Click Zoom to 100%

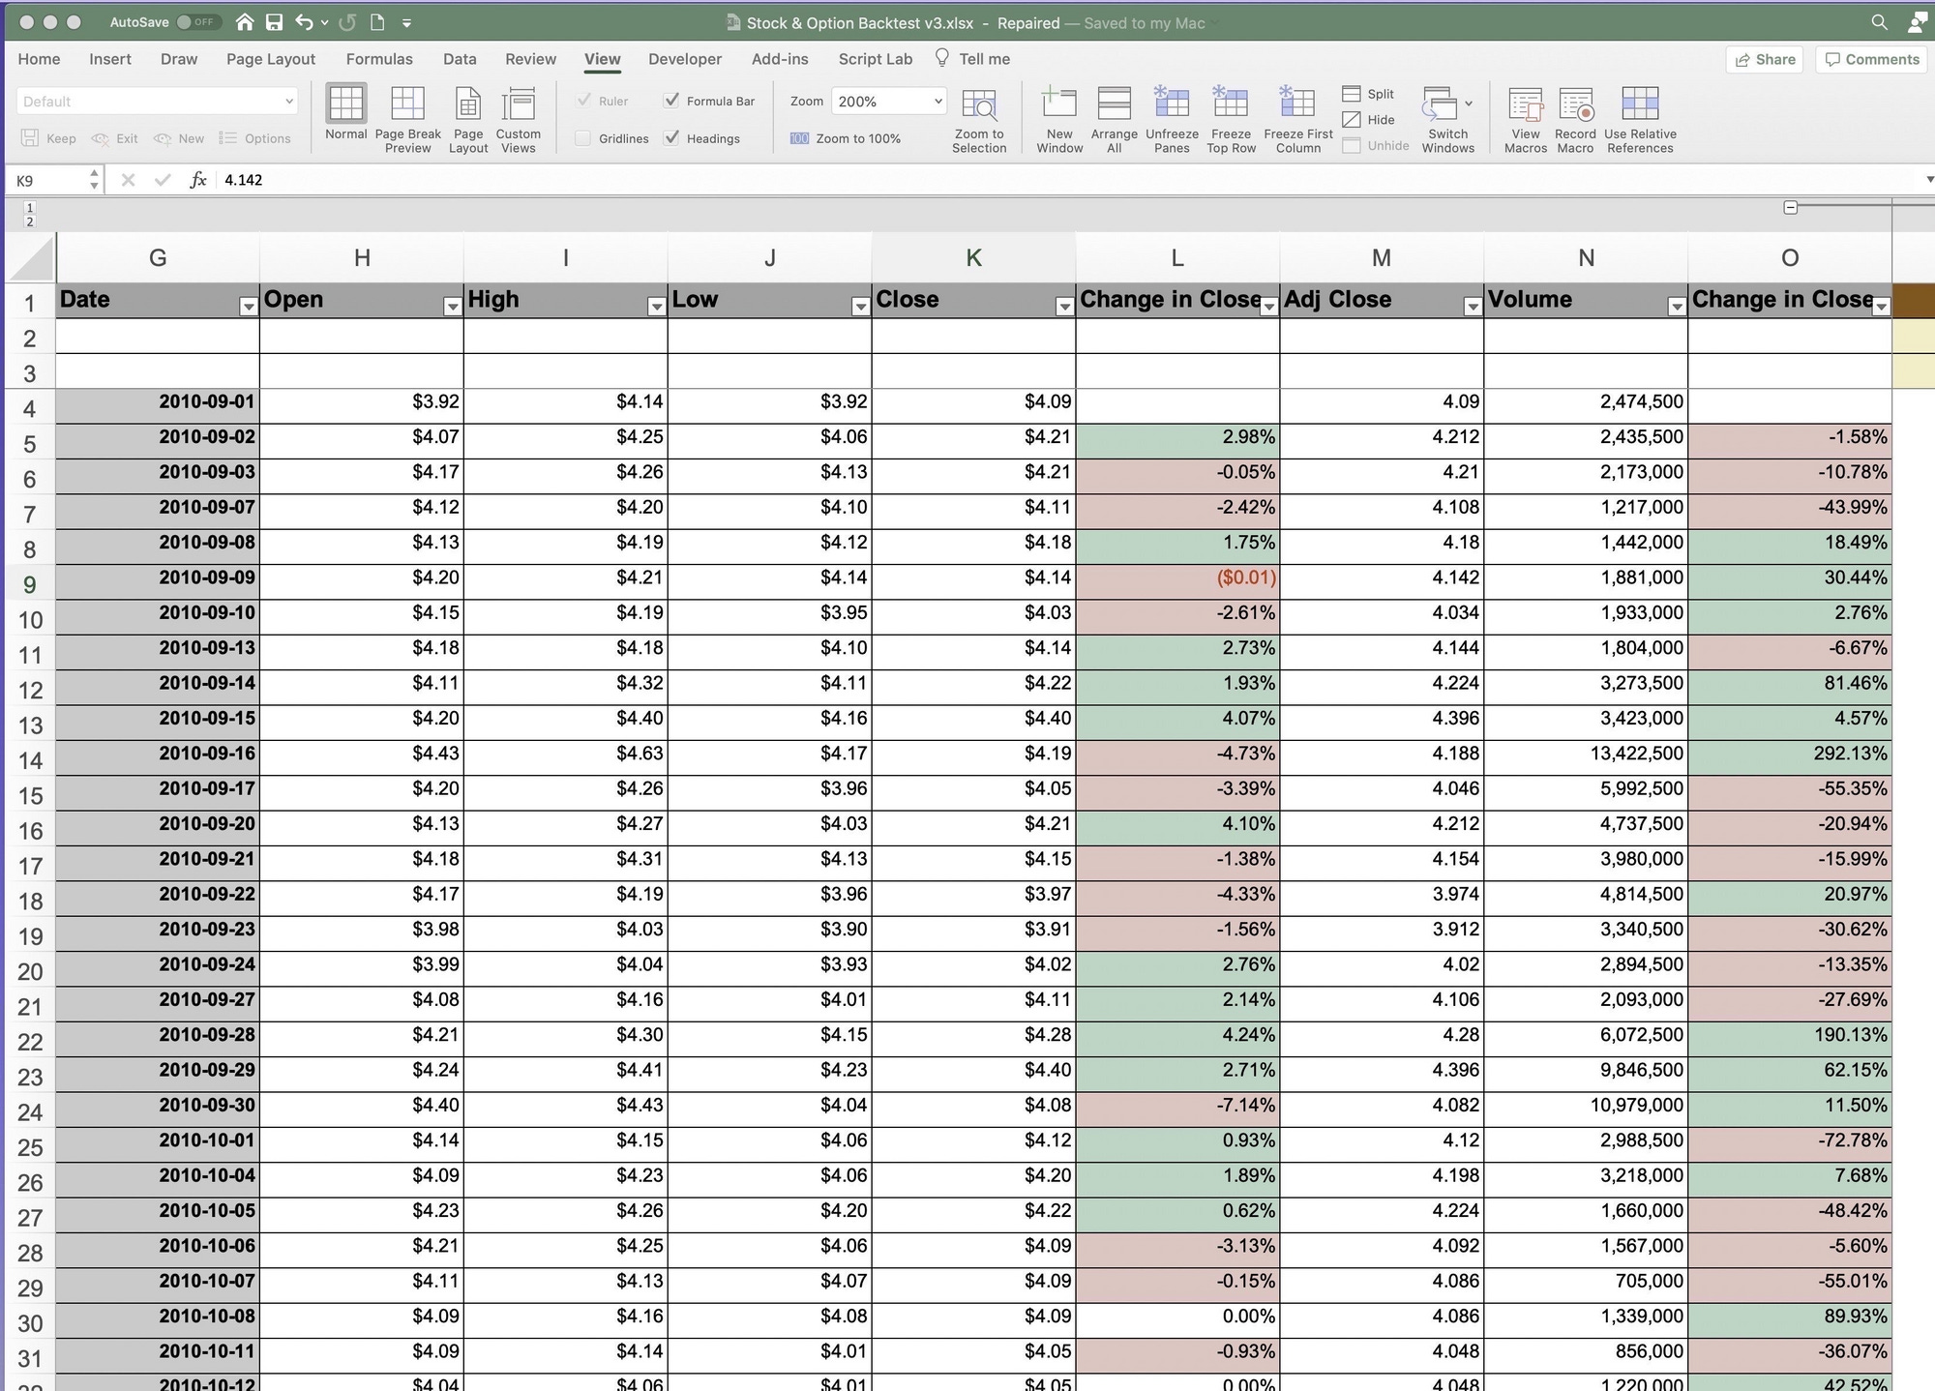tap(846, 138)
